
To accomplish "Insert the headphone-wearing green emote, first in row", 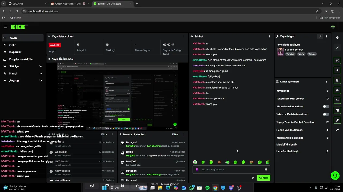I will point(195,162).
